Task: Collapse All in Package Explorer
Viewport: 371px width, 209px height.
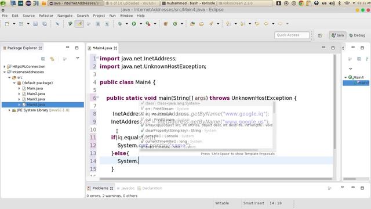Action: pos(43,59)
